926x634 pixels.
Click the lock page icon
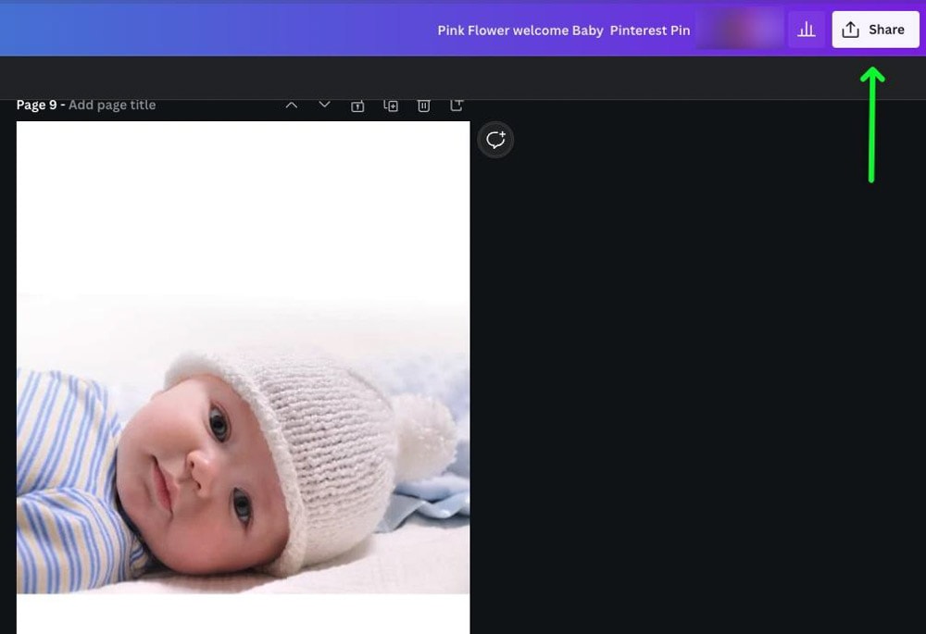(357, 106)
